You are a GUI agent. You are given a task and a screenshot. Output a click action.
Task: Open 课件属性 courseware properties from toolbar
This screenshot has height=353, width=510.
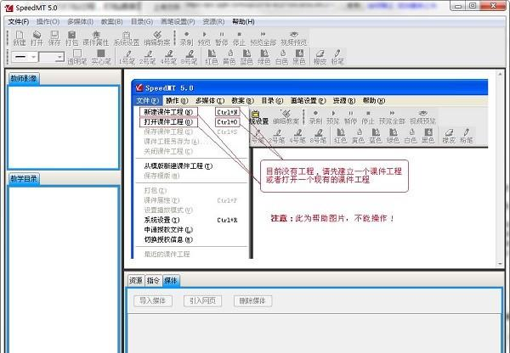pyautogui.click(x=96, y=38)
